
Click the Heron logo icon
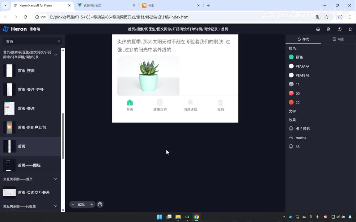(x=6, y=29)
